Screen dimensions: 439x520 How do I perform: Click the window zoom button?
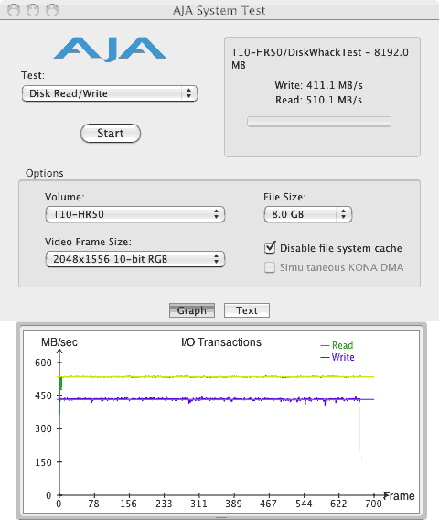tap(52, 10)
